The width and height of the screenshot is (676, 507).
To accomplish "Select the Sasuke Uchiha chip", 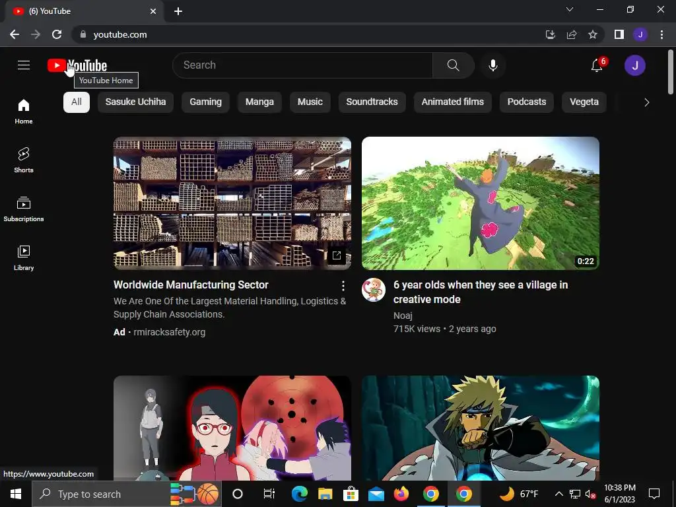I will click(135, 102).
